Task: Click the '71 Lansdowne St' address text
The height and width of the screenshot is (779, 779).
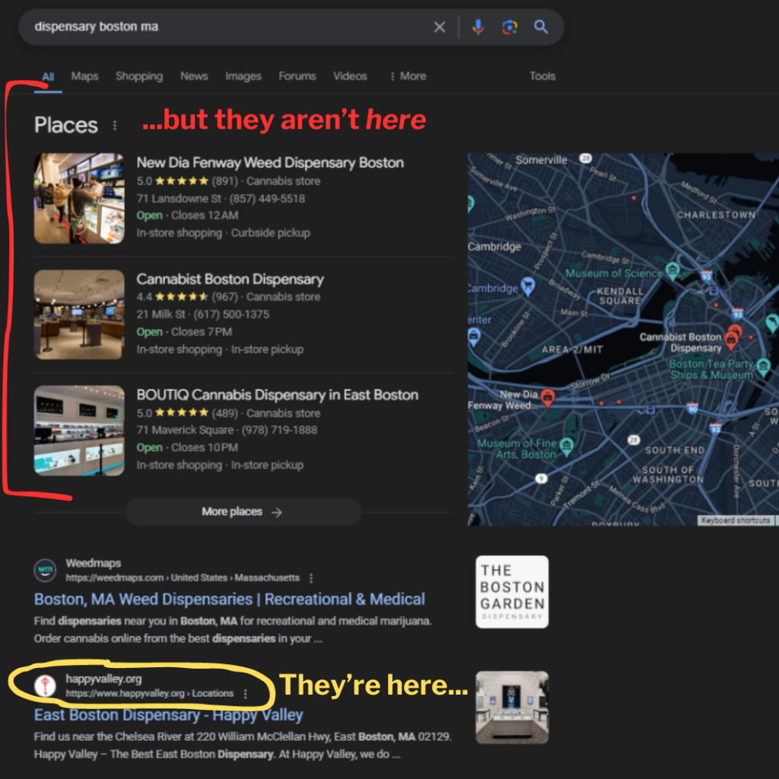Action: click(179, 199)
